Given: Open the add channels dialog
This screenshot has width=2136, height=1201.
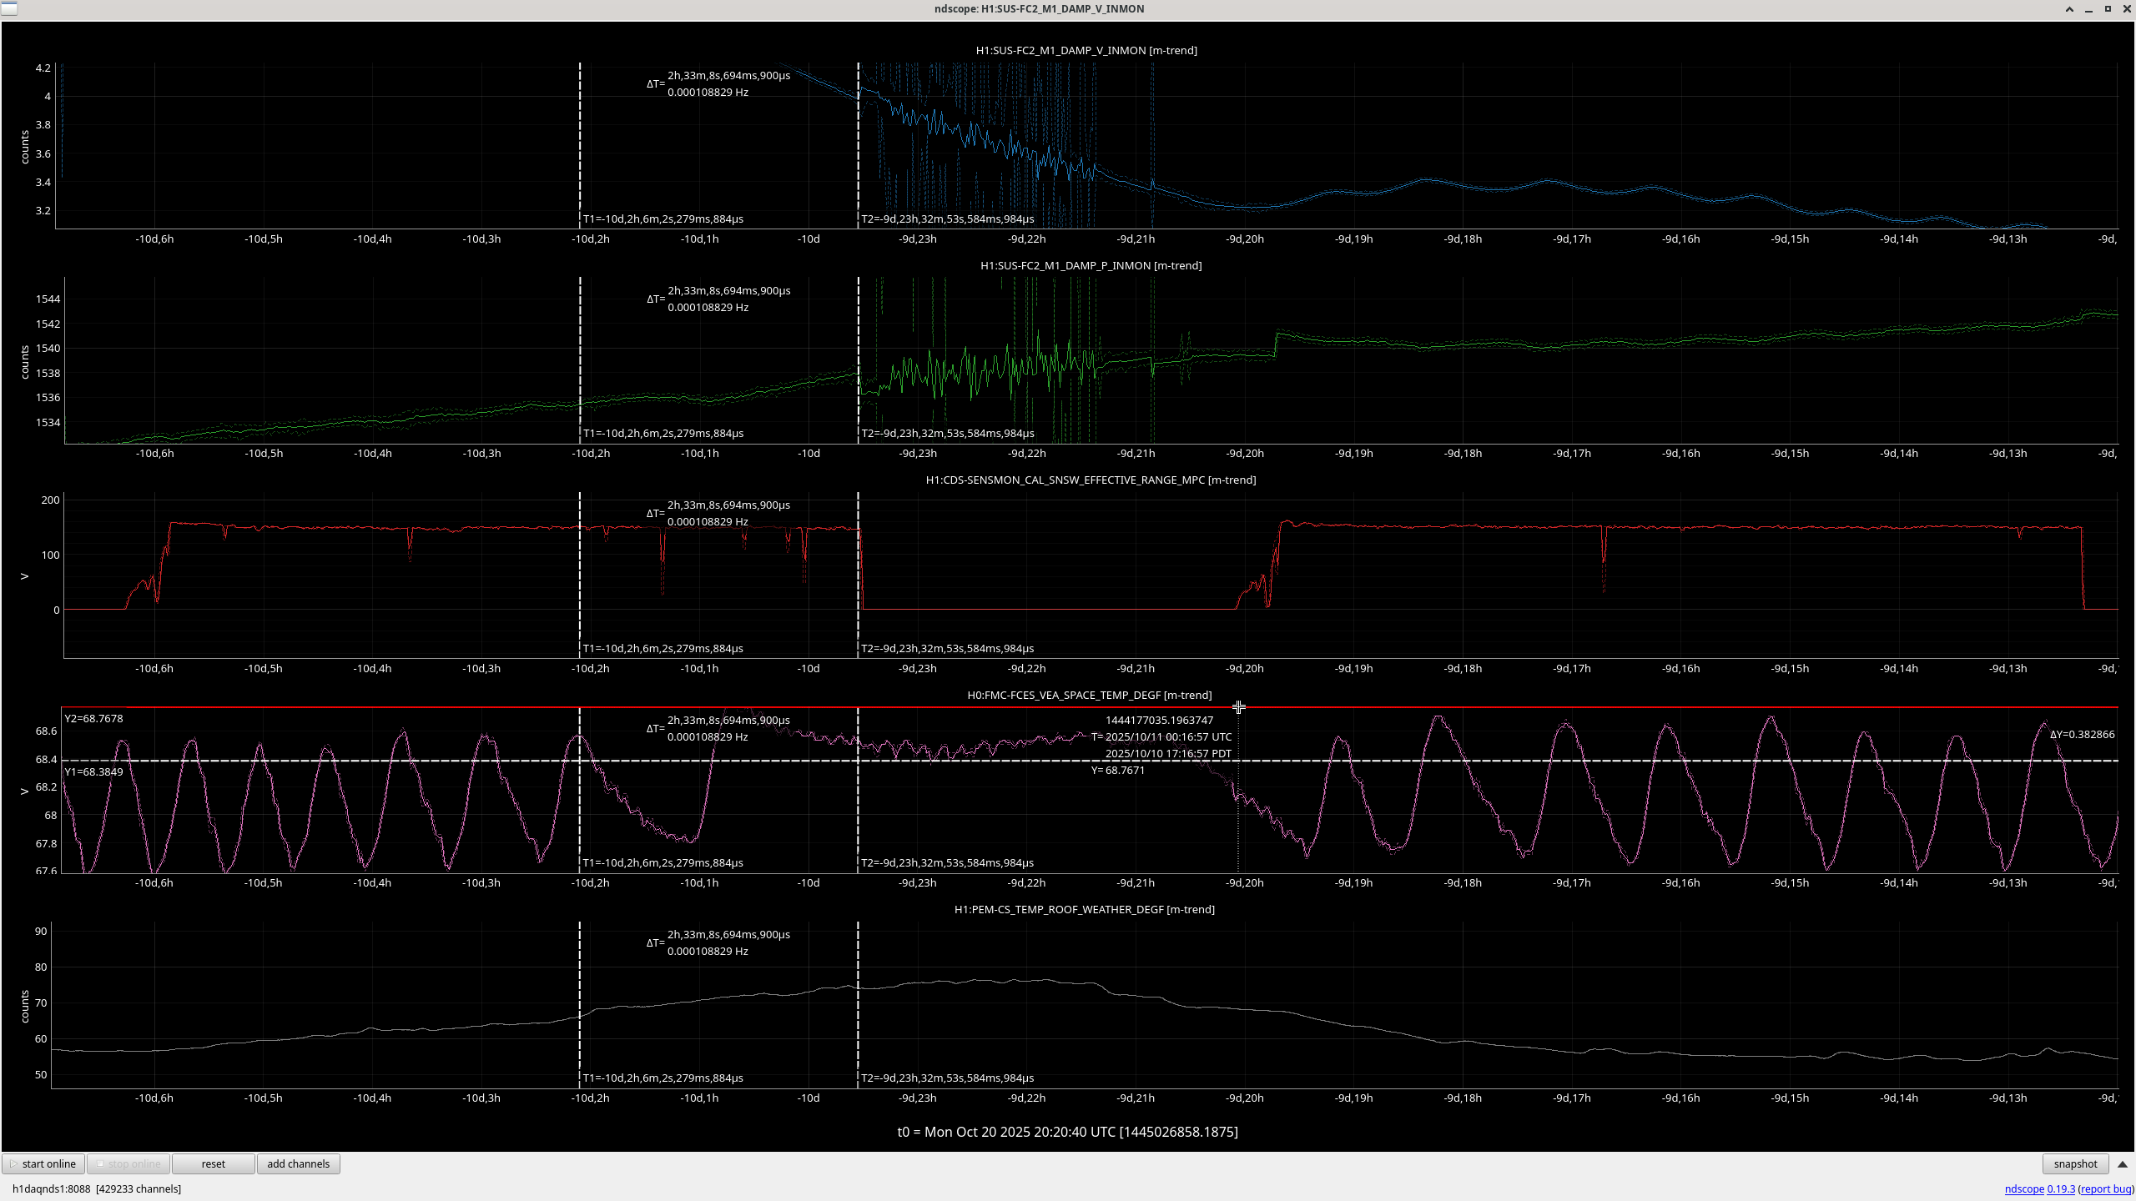Looking at the screenshot, I should click(298, 1163).
